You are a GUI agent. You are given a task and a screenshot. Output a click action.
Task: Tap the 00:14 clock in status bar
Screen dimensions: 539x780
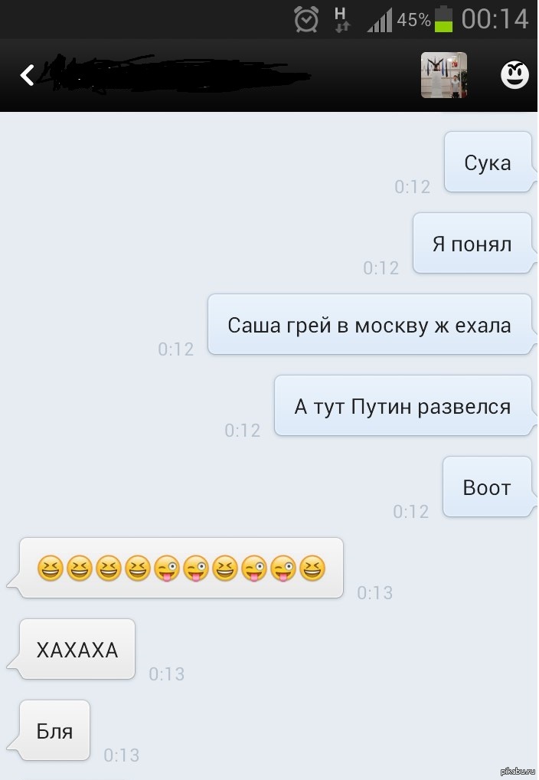495,19
